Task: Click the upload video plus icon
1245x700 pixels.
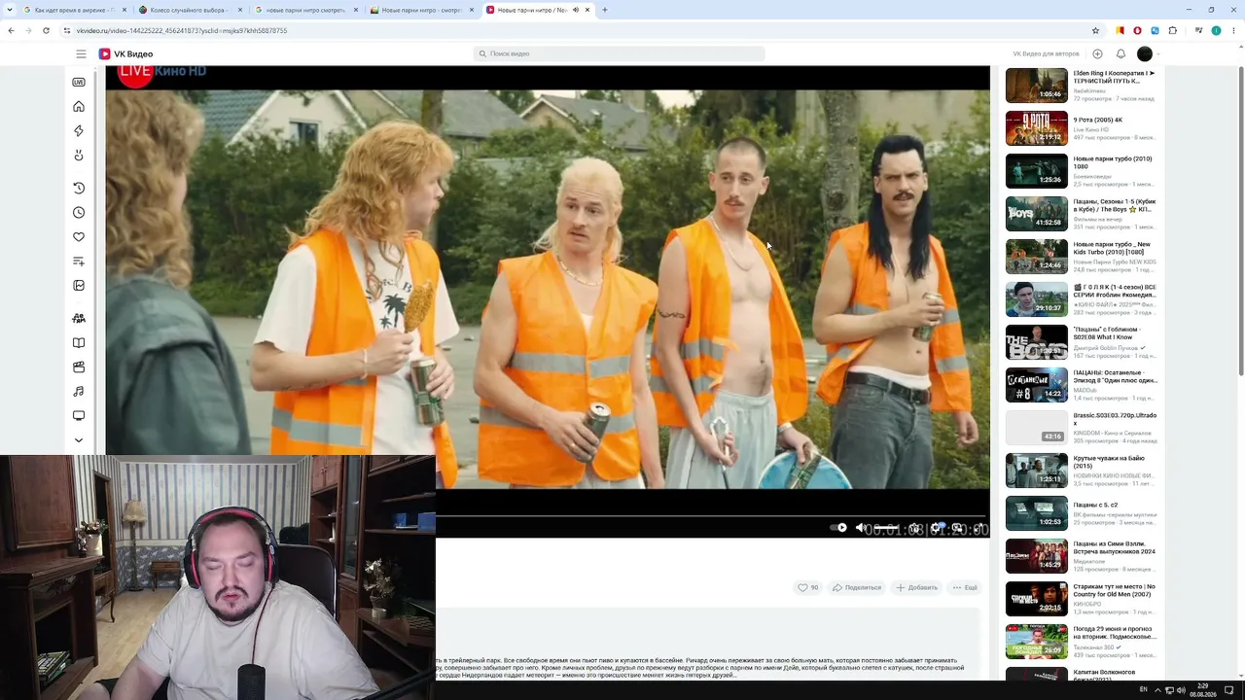Action: [1097, 54]
